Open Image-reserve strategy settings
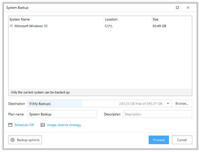The height and width of the screenshot is (152, 199). [64, 125]
